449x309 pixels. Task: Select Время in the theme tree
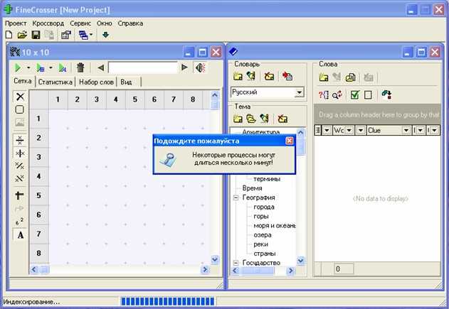click(x=253, y=188)
